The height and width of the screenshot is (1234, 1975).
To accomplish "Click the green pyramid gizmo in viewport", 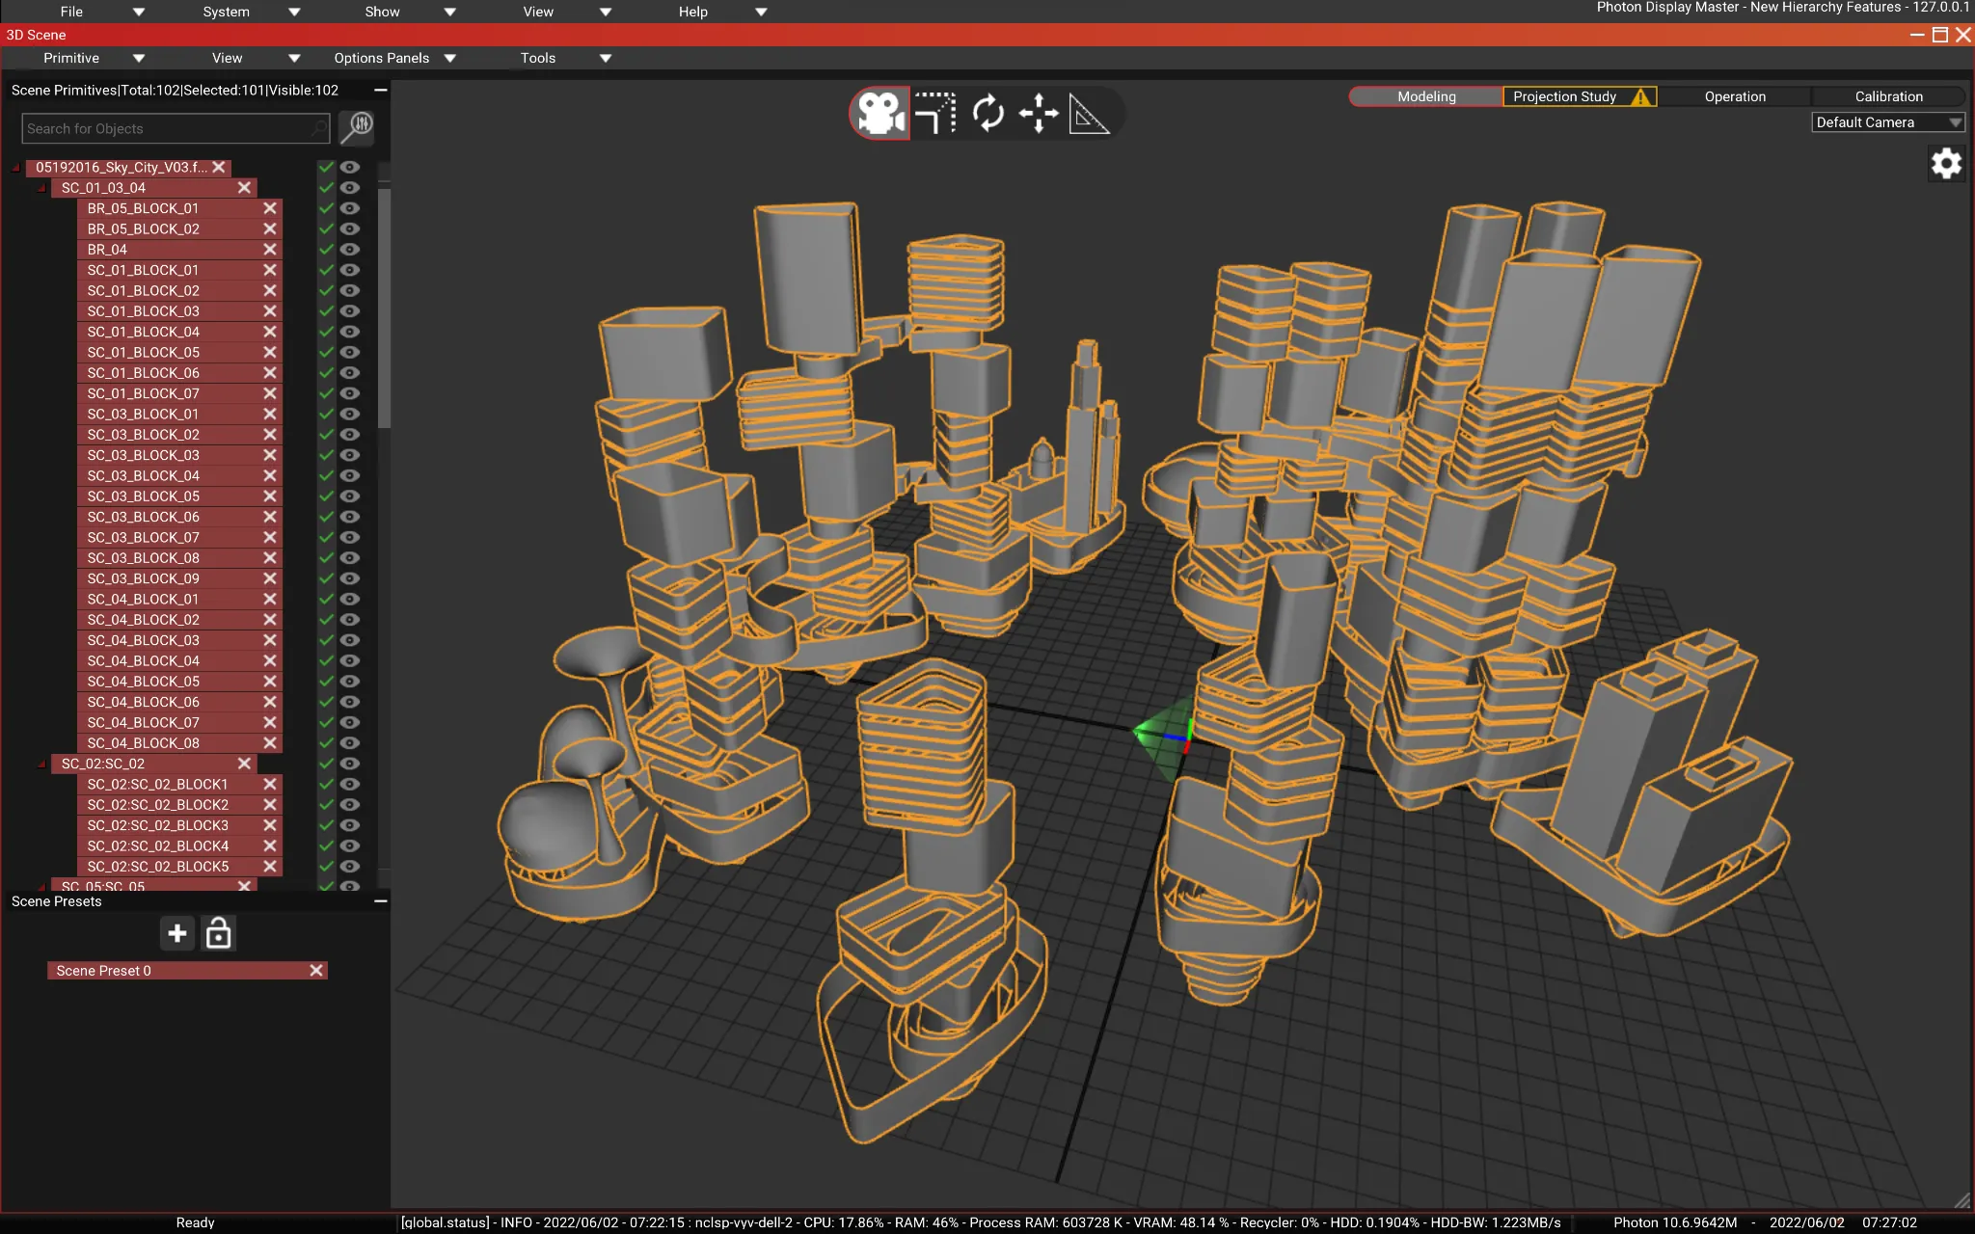I will pyautogui.click(x=1165, y=738).
